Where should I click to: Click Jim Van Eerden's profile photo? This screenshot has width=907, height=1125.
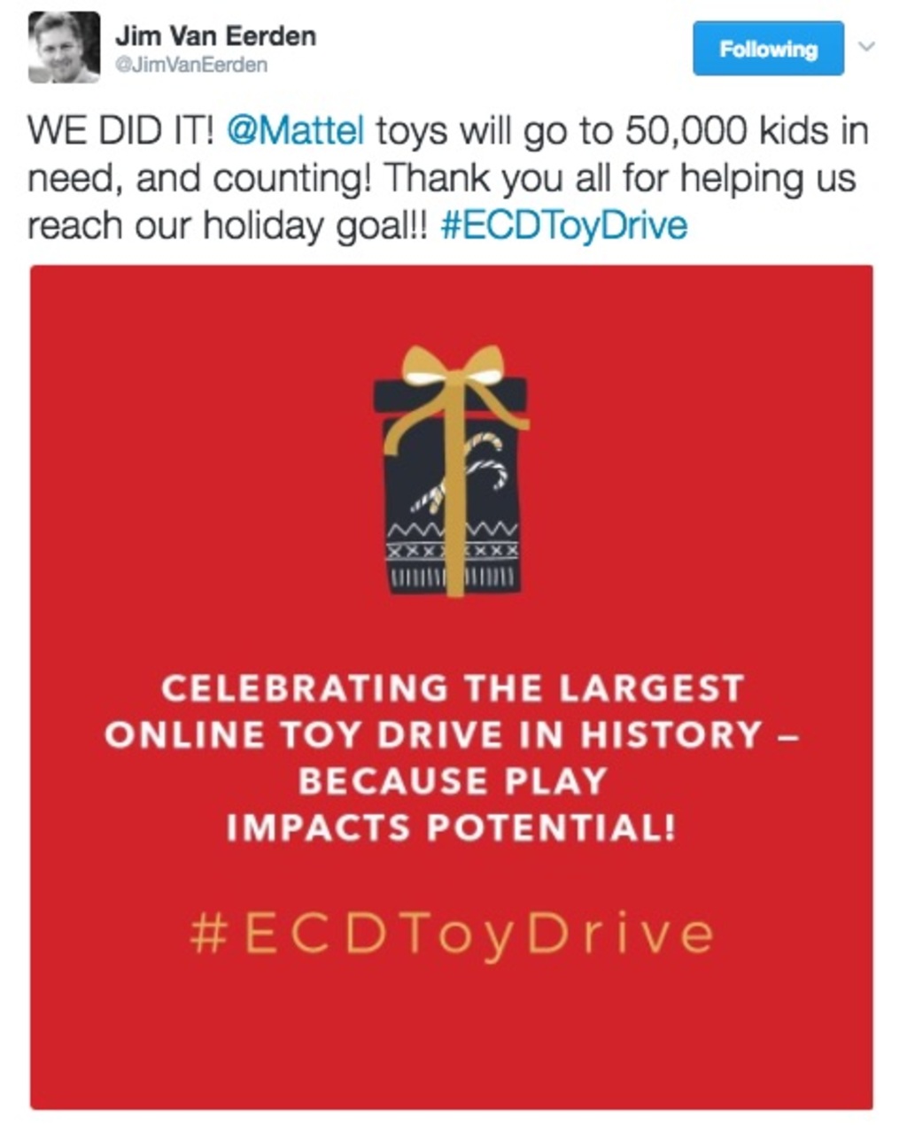63,47
